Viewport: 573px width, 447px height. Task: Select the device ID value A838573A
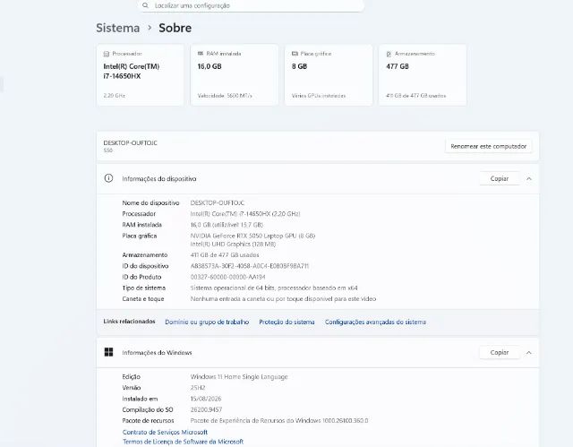click(x=250, y=266)
